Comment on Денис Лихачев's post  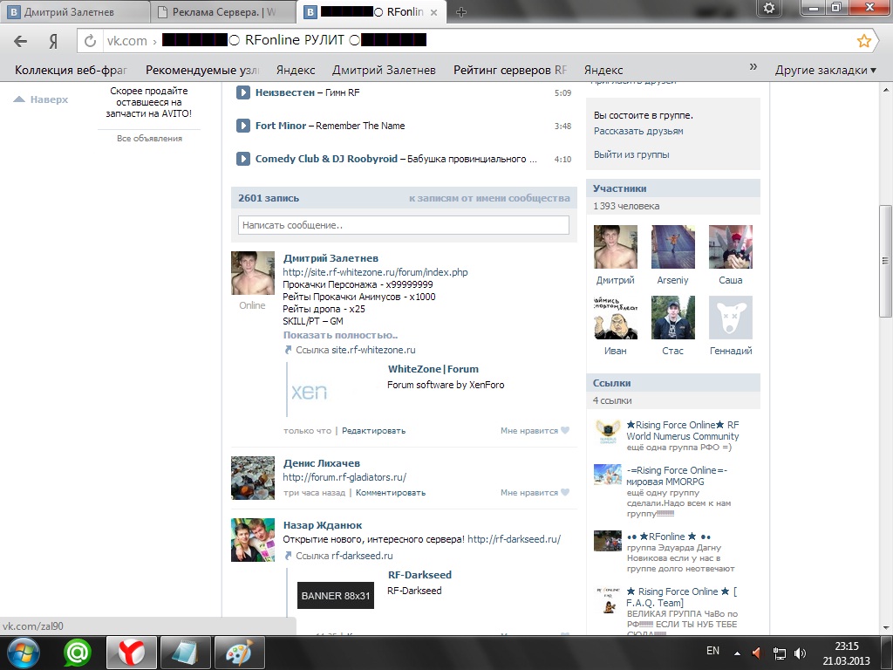tap(391, 493)
